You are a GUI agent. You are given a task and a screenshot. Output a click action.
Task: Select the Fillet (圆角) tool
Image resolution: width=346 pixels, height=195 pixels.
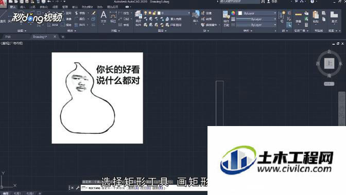click(x=80, y=19)
